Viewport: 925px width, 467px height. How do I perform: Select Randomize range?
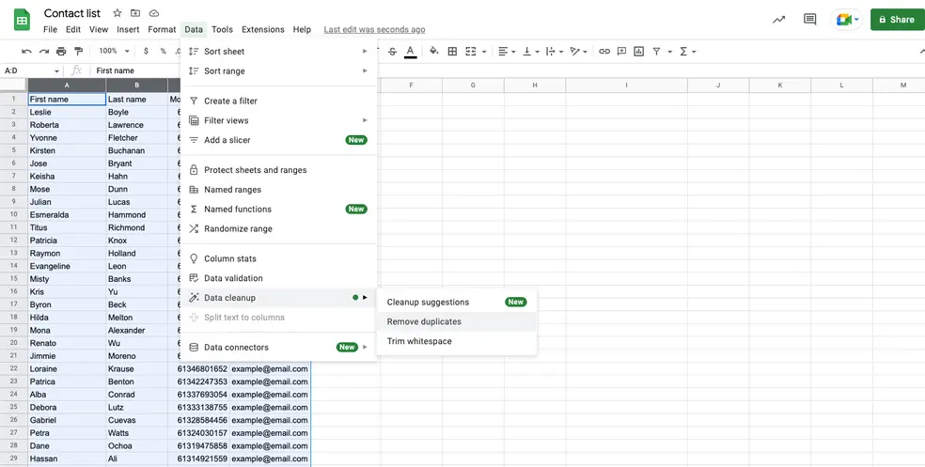(x=278, y=228)
